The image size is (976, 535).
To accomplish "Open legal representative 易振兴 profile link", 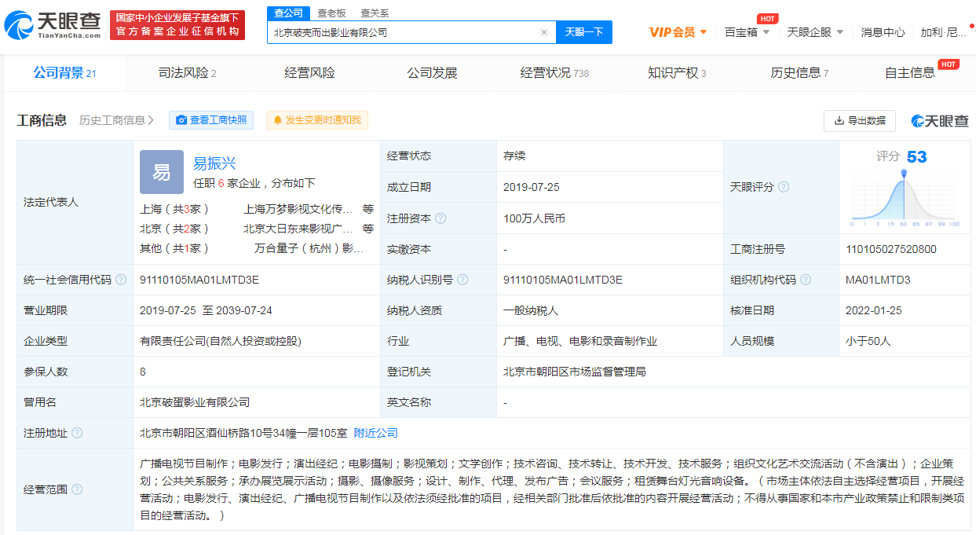I will pos(214,163).
